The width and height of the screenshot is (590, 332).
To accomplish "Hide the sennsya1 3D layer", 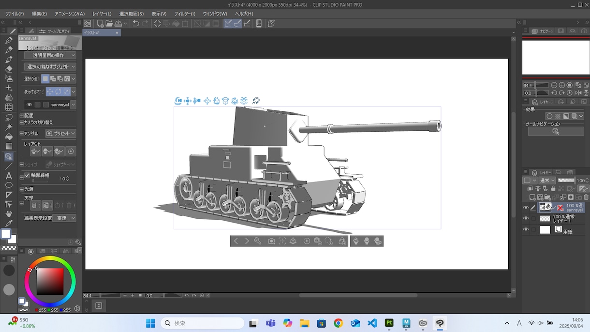I will click(x=526, y=208).
